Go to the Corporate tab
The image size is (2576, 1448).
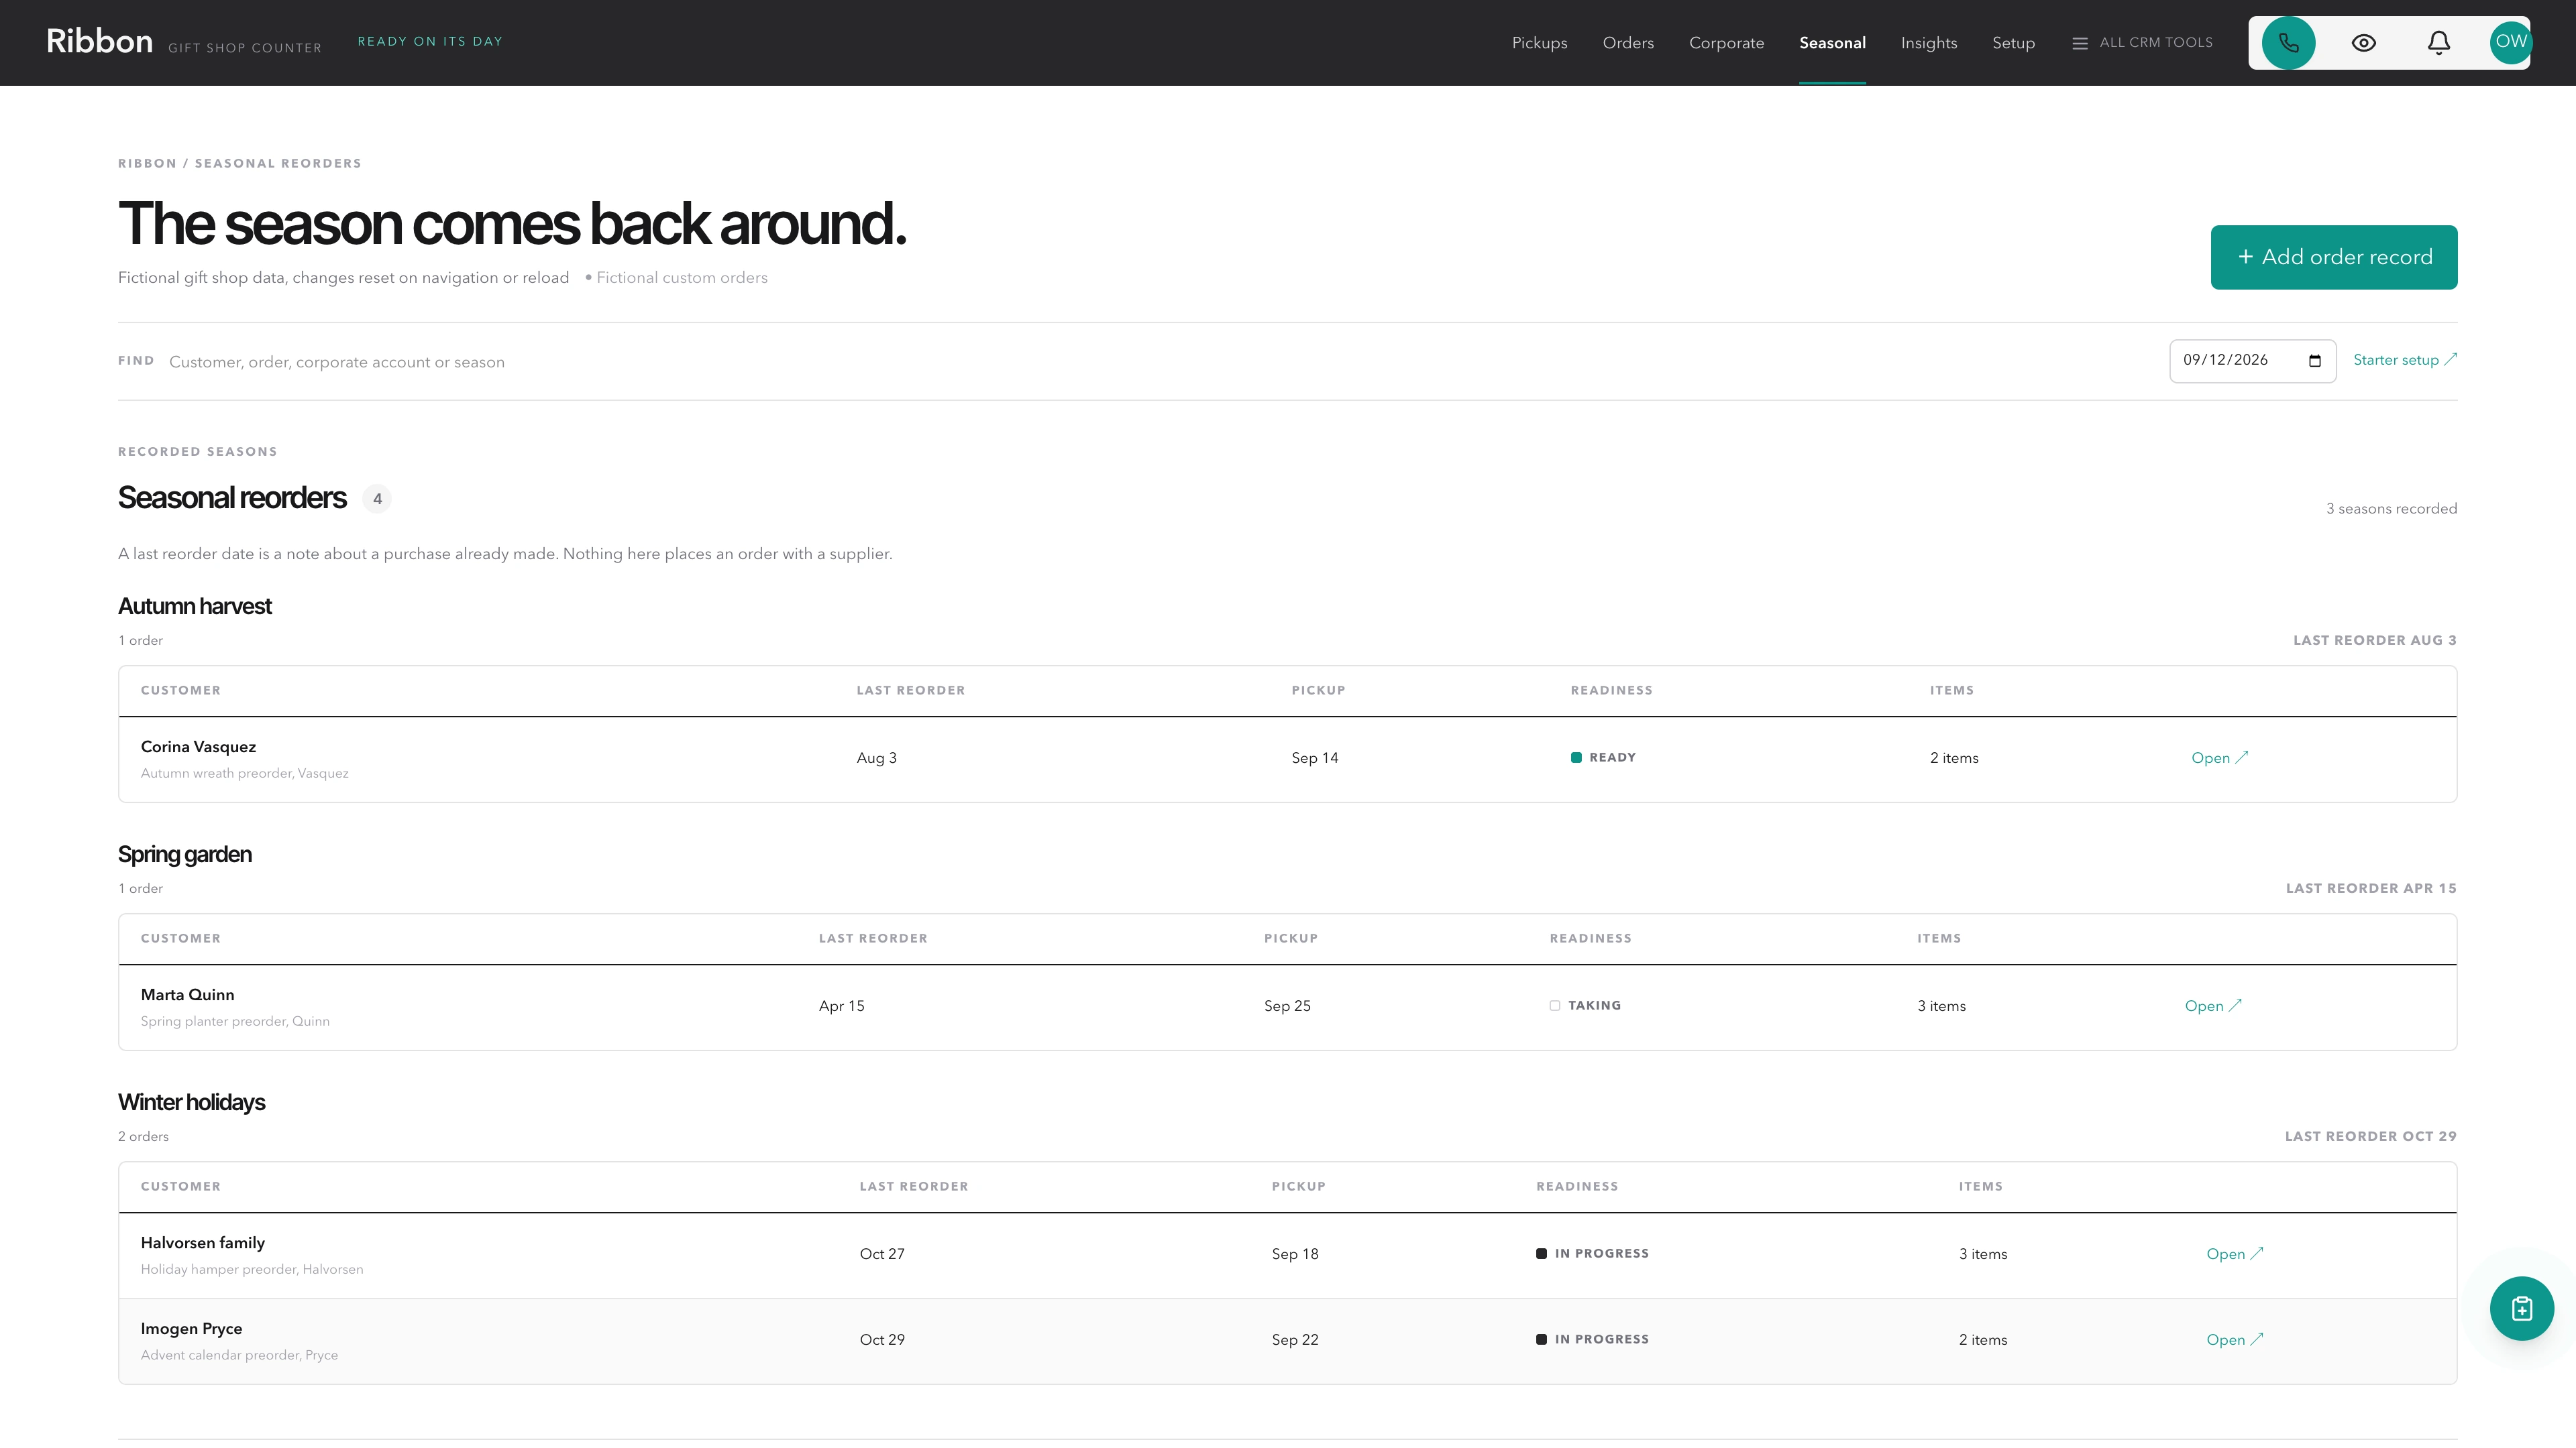pyautogui.click(x=1726, y=43)
